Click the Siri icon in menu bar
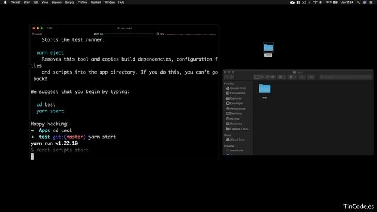This screenshot has height=212, width=377. pos(365,2)
